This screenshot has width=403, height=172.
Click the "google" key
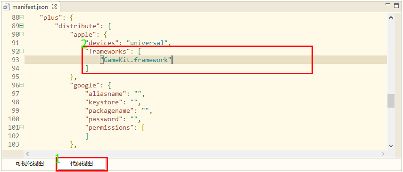coord(85,85)
